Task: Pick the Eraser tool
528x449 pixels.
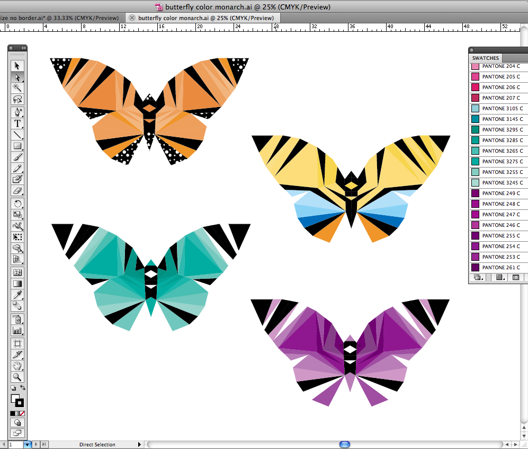Action: pyautogui.click(x=17, y=190)
